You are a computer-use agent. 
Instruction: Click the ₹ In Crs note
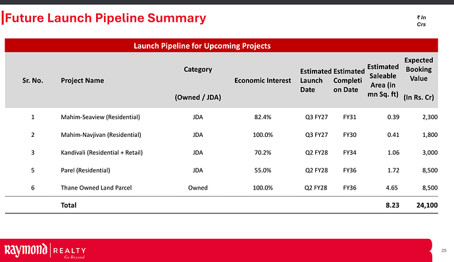pyautogui.click(x=421, y=21)
